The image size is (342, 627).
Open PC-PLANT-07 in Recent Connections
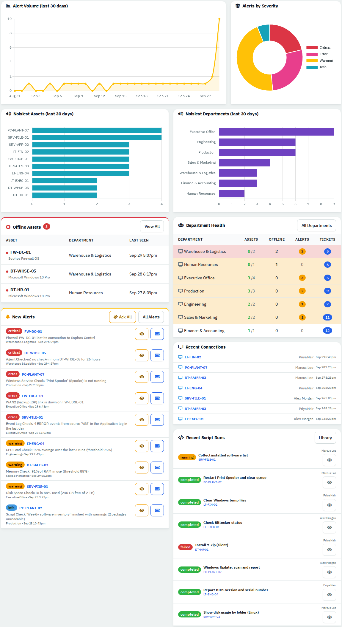coord(196,368)
